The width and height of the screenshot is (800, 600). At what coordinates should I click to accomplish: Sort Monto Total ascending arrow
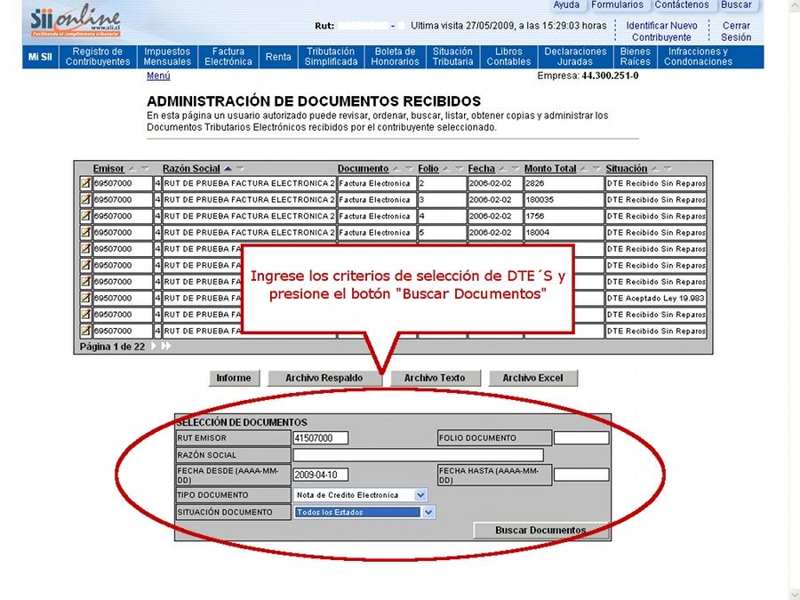(584, 168)
